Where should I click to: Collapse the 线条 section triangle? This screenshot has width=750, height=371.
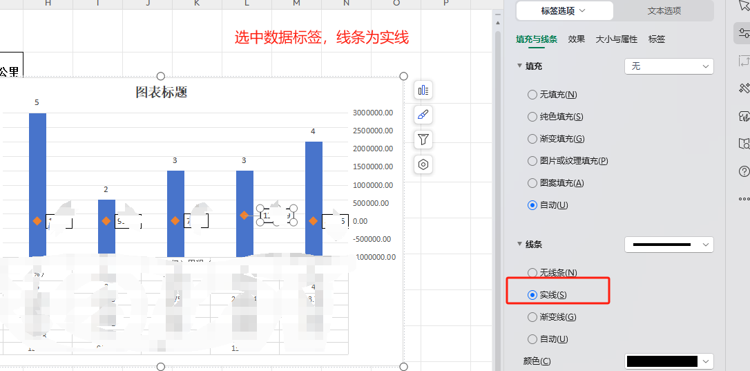click(x=519, y=244)
